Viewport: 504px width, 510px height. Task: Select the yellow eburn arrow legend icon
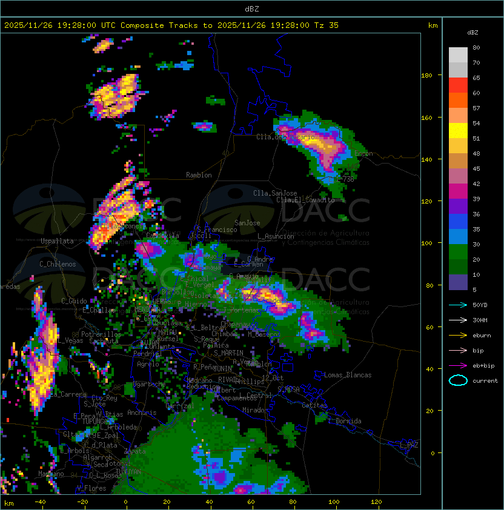click(458, 336)
